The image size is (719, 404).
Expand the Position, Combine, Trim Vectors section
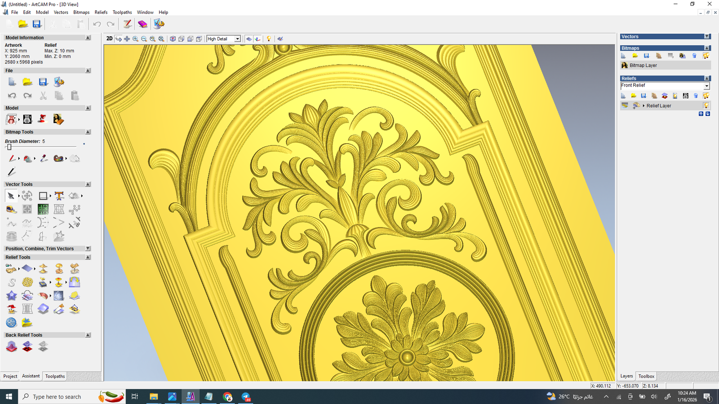coord(88,248)
